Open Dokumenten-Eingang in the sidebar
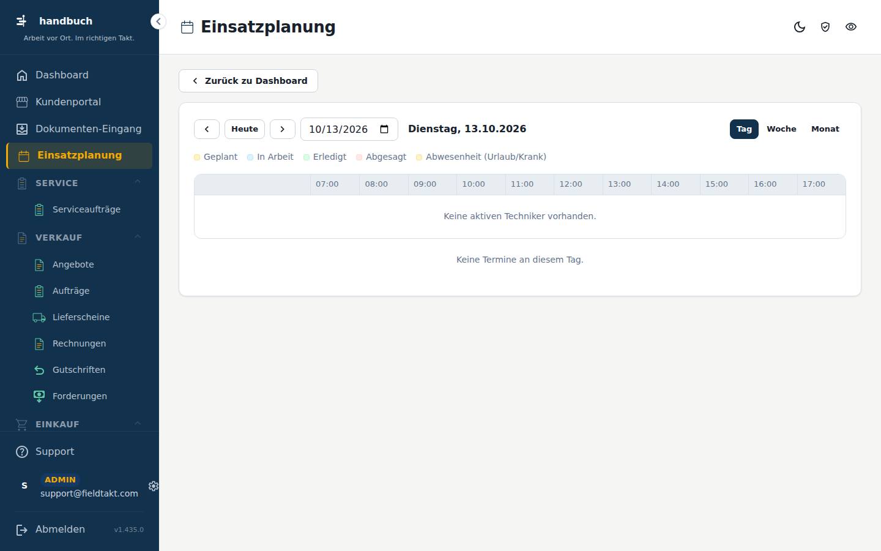The height and width of the screenshot is (551, 881). [x=79, y=129]
